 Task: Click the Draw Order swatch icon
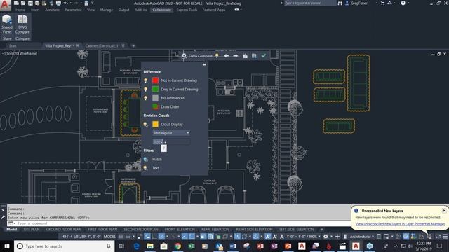click(155, 106)
